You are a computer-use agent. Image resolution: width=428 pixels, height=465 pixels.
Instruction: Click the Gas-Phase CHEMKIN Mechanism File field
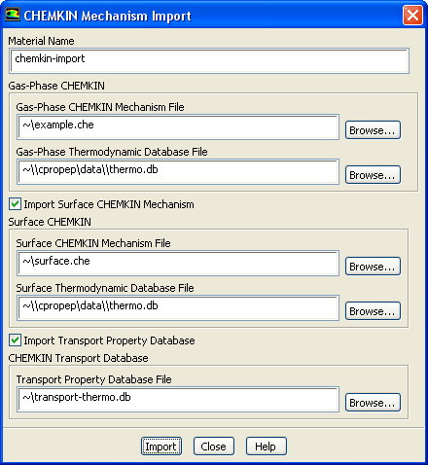click(178, 126)
